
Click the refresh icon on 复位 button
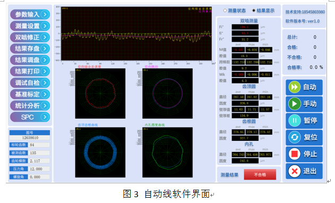point(294,137)
